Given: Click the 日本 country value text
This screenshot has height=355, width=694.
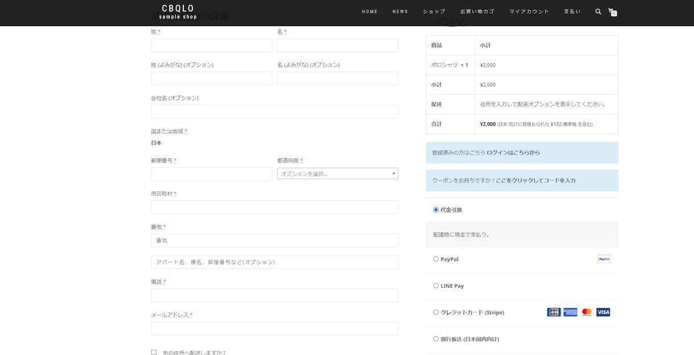Looking at the screenshot, I should [x=156, y=143].
